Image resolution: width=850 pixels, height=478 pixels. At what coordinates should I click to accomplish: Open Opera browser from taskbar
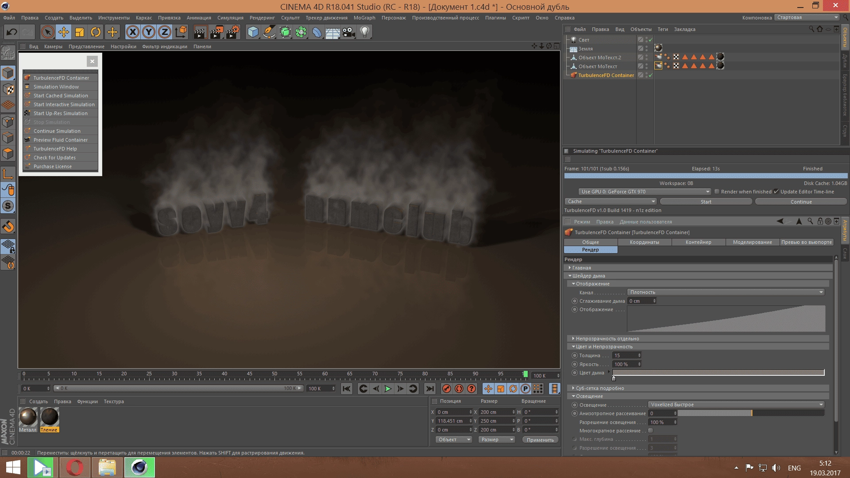75,468
